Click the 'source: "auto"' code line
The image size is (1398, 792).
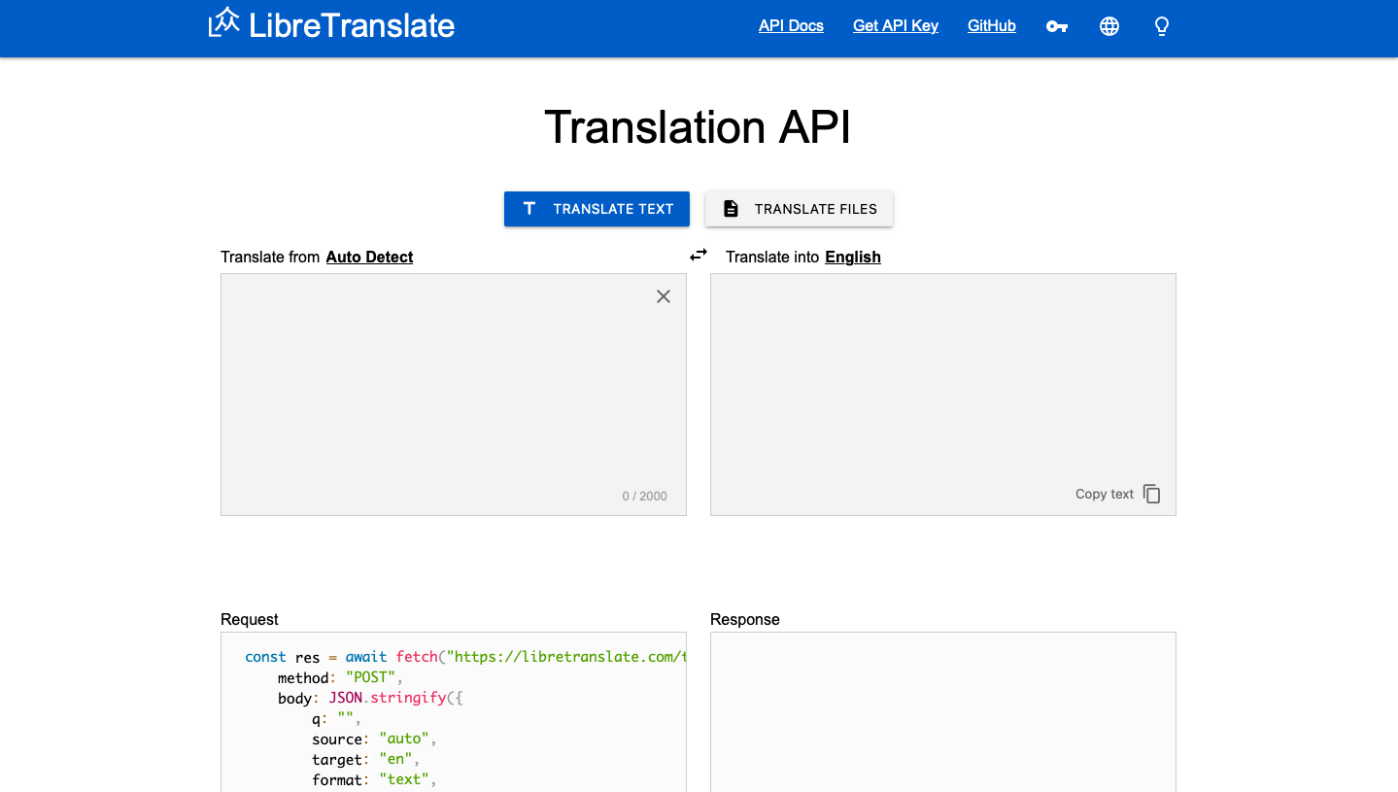(x=374, y=739)
